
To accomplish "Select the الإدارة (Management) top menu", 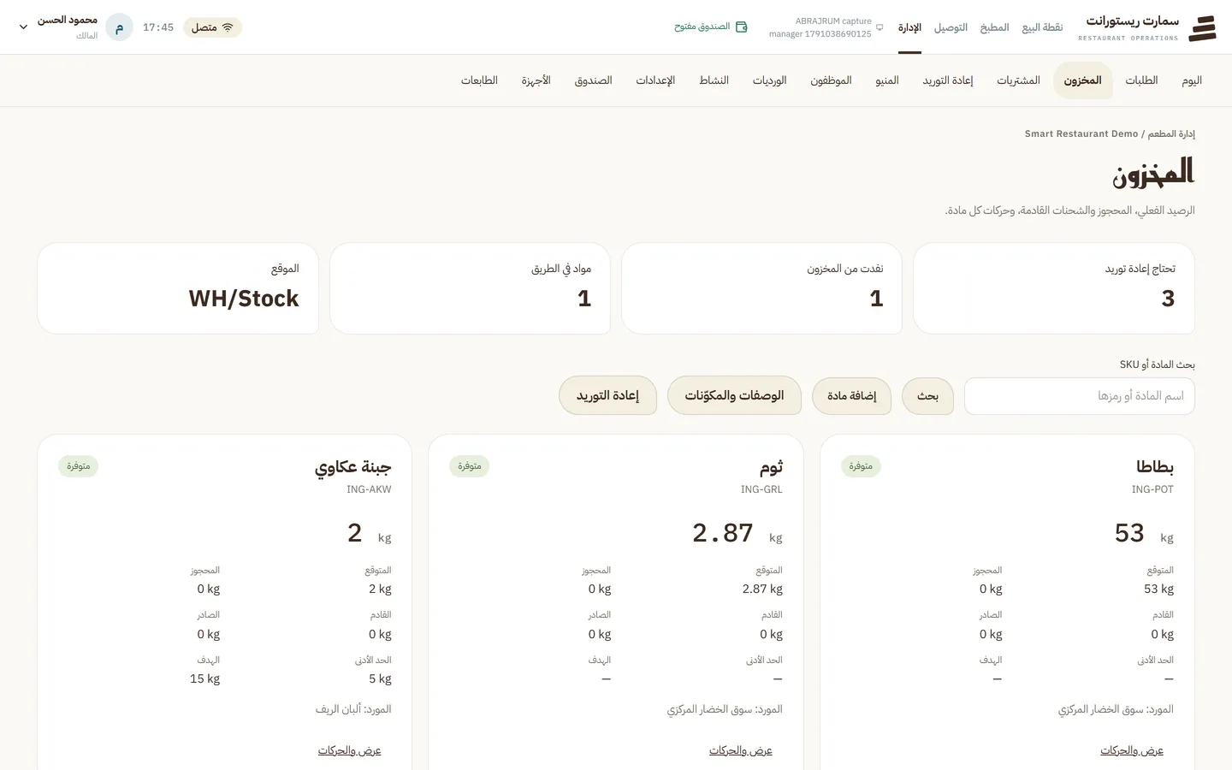I will click(x=909, y=27).
